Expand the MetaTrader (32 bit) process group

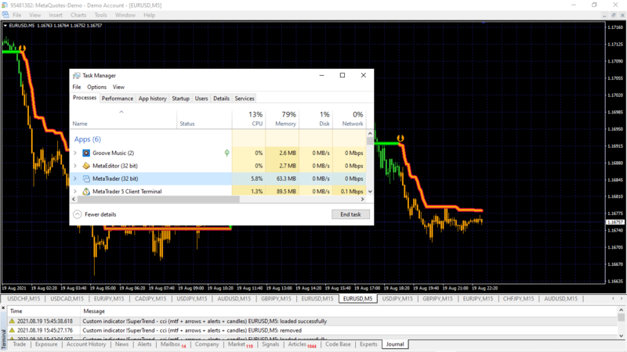(x=75, y=178)
